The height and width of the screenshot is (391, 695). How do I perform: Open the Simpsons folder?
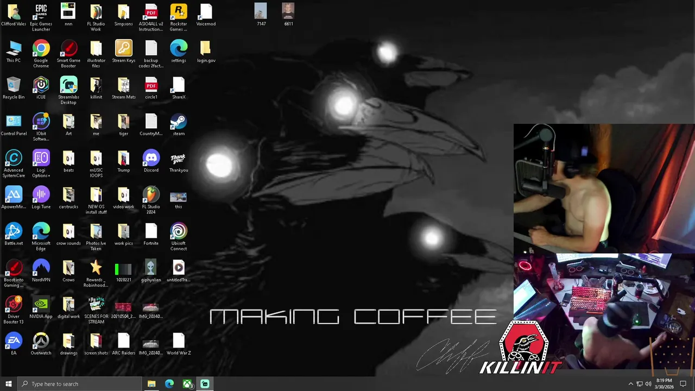pyautogui.click(x=123, y=12)
